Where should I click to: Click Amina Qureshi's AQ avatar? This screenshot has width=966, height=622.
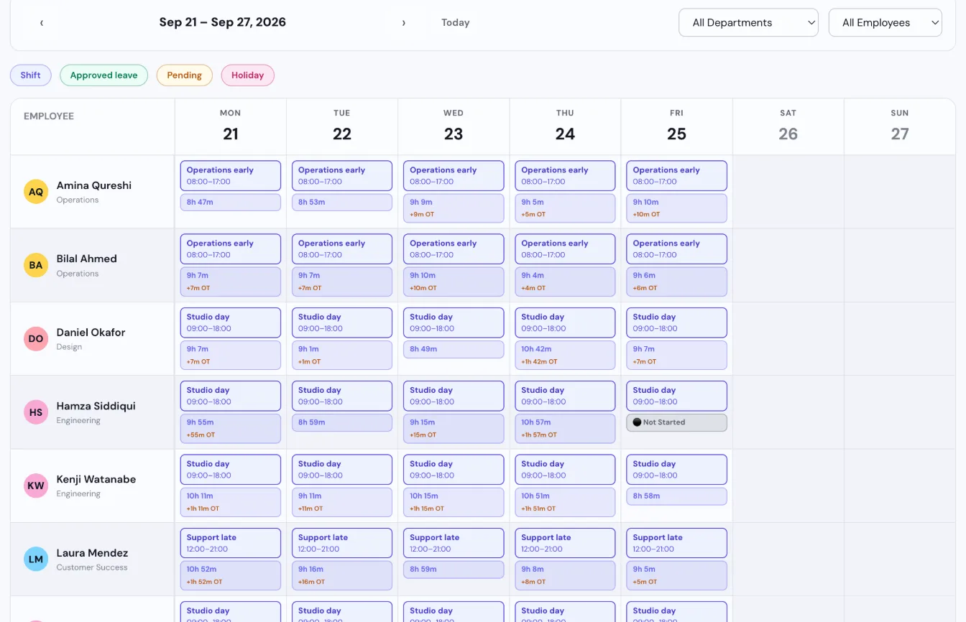(x=36, y=192)
